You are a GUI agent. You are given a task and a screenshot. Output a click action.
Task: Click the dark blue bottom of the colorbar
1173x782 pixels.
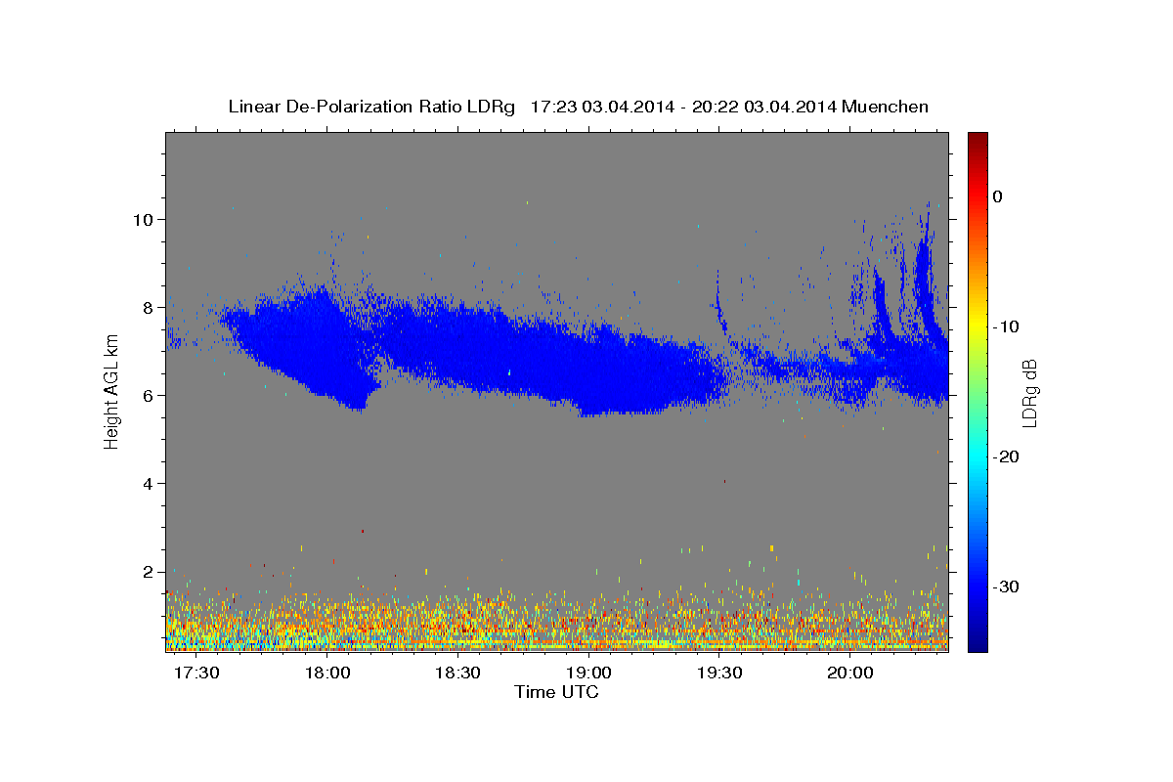click(977, 642)
